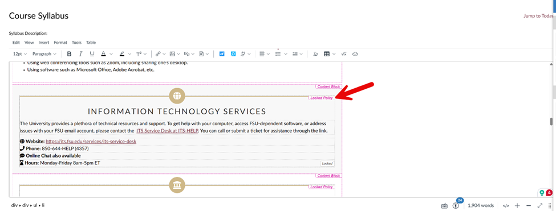Click the minus icon in status bar
Screen dimensions: 556x211
pos(529,206)
